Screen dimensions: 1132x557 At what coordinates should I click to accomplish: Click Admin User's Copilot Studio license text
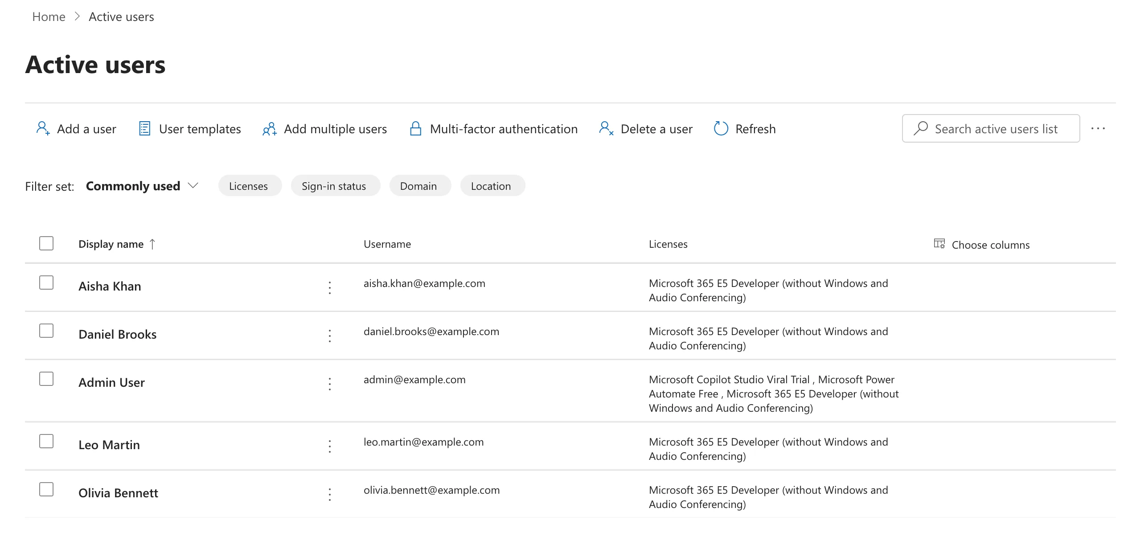pyautogui.click(x=729, y=380)
